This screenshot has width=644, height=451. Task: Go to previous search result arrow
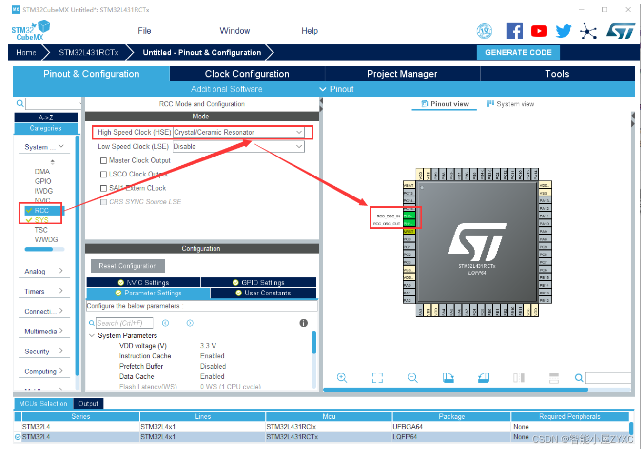[x=165, y=323]
